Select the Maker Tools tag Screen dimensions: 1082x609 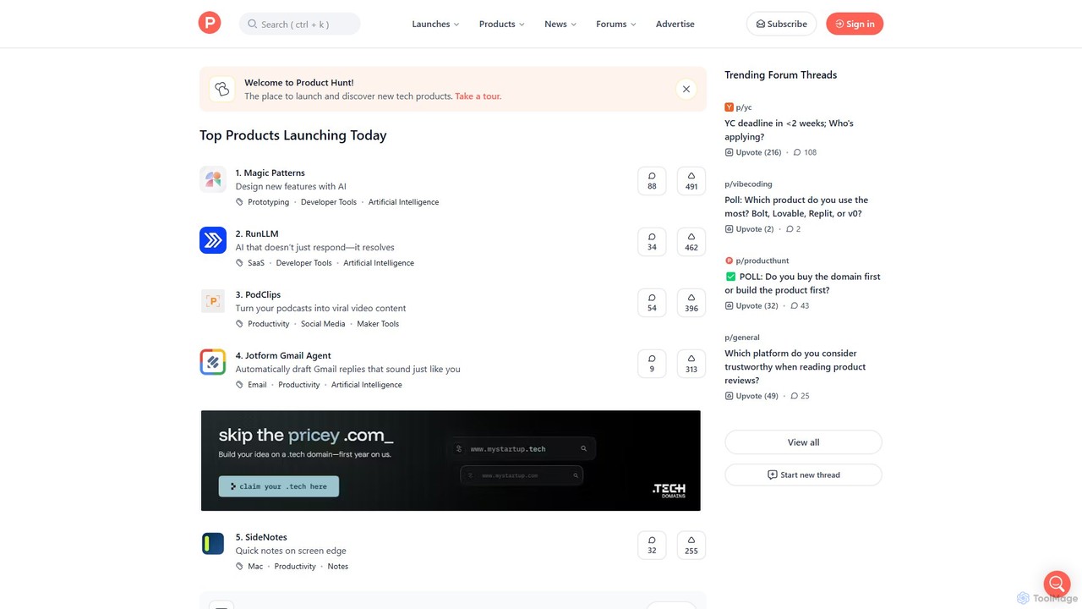(x=378, y=324)
